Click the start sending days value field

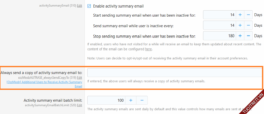(219, 15)
